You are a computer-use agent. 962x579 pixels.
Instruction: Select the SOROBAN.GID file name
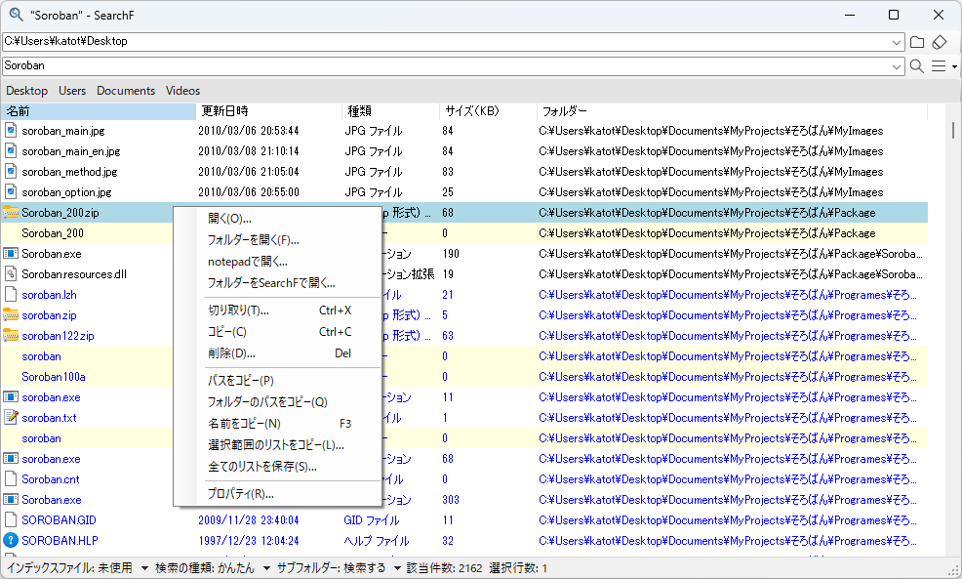[59, 520]
